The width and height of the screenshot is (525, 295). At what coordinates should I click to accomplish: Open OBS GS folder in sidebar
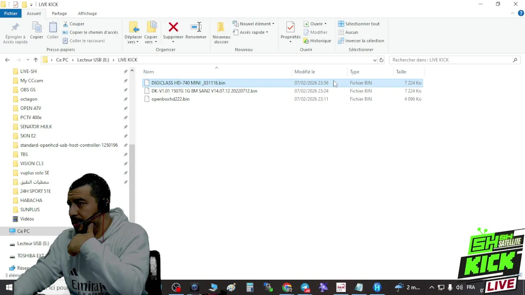(x=28, y=90)
